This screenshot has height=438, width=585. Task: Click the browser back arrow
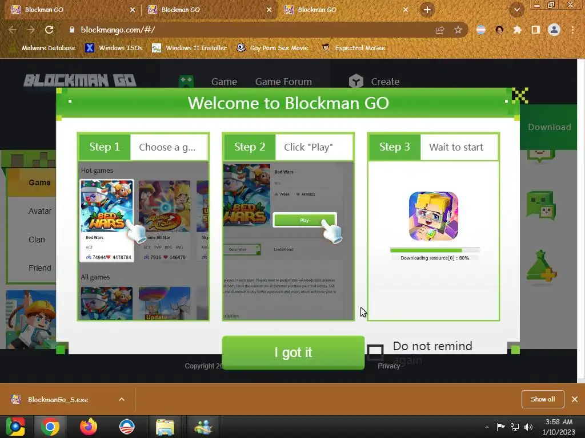13,30
